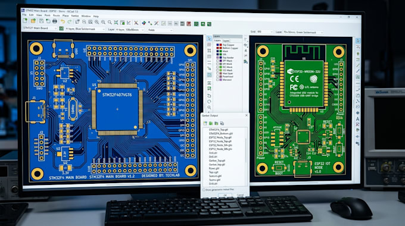Image resolution: width=405 pixels, height=226 pixels.
Task: Switch to the second tab in Layers panel
Action: coord(226,41)
